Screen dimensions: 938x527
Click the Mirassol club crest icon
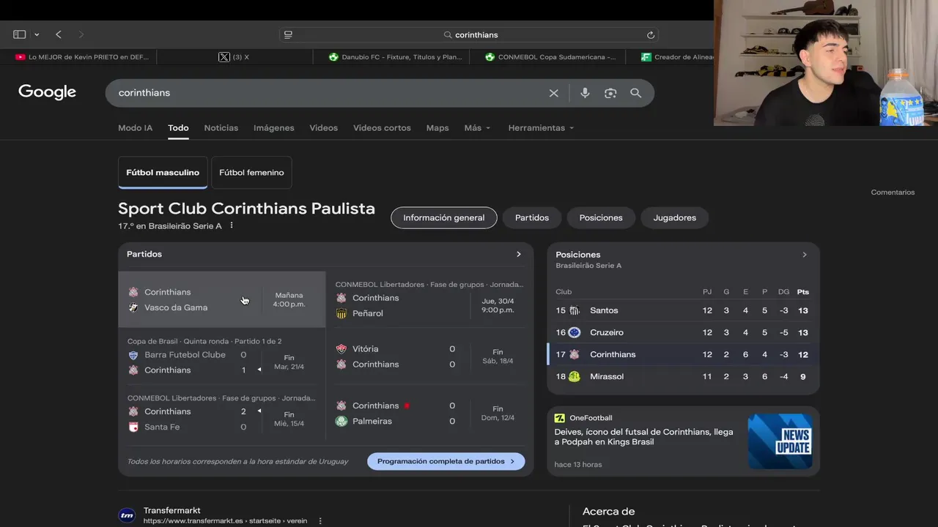(575, 376)
